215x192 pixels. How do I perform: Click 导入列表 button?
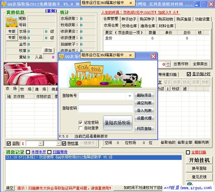coord(144,111)
